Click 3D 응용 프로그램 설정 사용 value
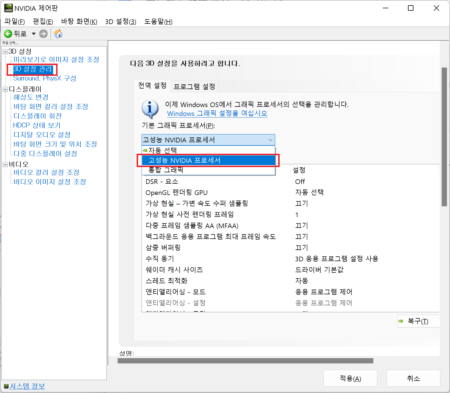 337,259
